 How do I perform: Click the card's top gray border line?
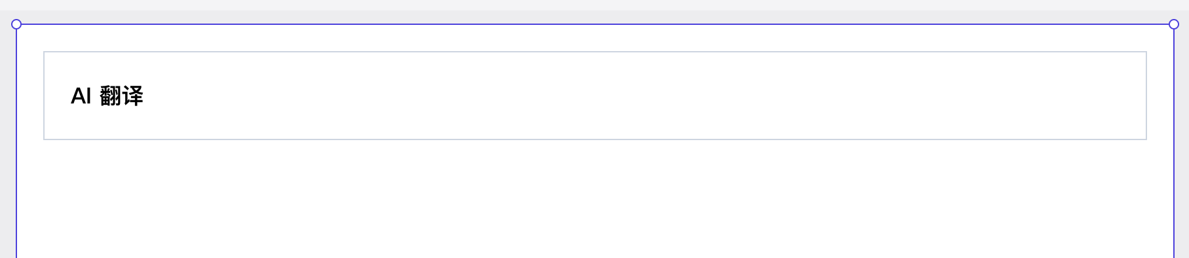coord(595,52)
